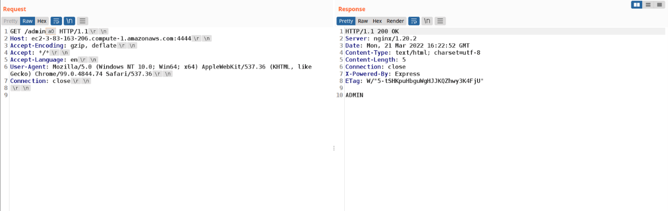Image resolution: width=668 pixels, height=211 pixels.
Task: Switch Response view to Pretty tab
Action: pyautogui.click(x=346, y=21)
